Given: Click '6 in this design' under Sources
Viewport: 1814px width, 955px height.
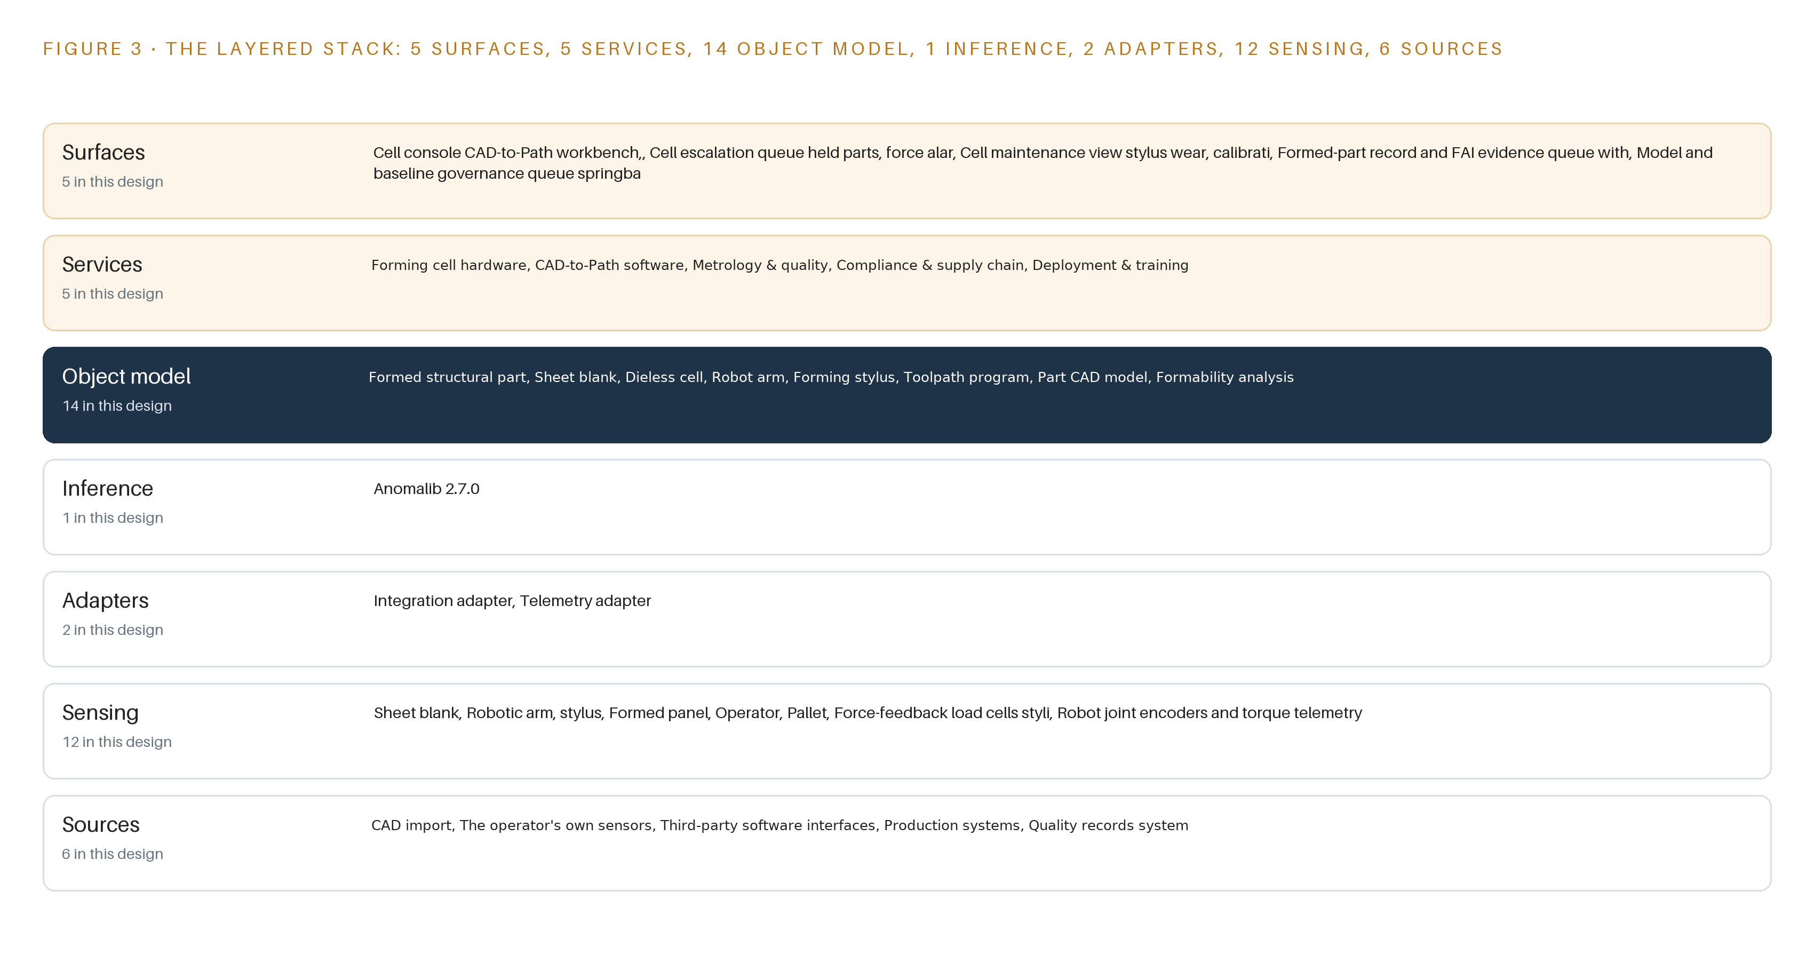Looking at the screenshot, I should click(113, 854).
